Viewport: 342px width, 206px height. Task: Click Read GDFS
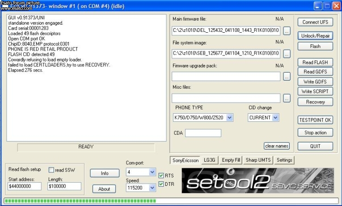(315, 72)
